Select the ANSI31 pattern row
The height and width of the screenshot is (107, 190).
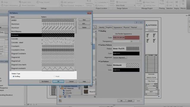click(42, 20)
